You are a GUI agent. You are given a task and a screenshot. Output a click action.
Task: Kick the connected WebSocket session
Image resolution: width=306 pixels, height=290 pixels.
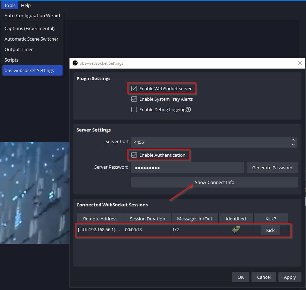click(270, 230)
